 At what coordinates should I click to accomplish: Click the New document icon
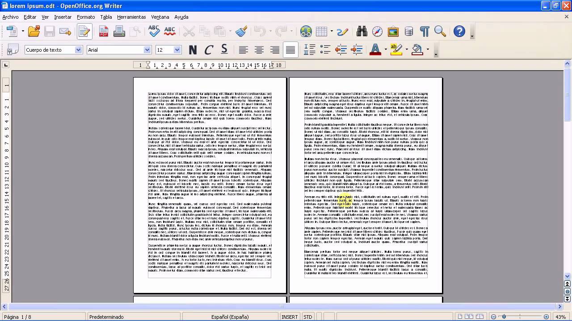pyautogui.click(x=12, y=32)
